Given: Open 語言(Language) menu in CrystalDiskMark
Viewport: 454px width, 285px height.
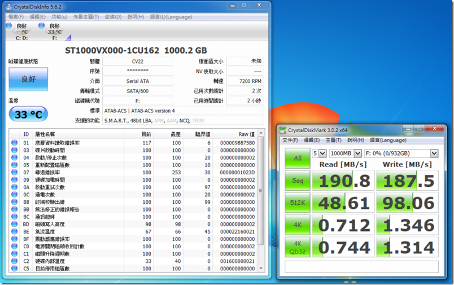Looking at the screenshot, I should tap(388, 140).
